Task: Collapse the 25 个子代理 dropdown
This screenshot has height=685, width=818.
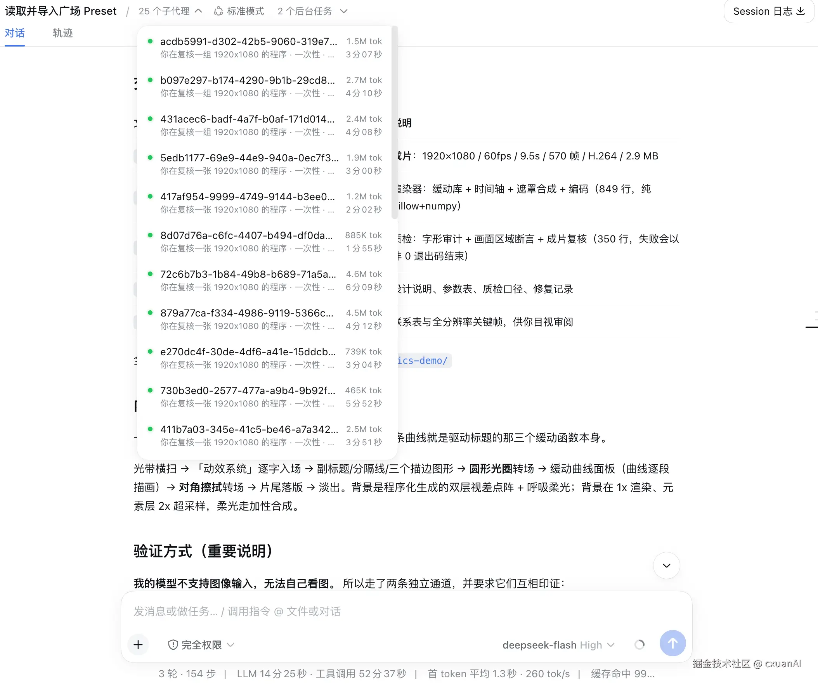Action: [x=170, y=11]
